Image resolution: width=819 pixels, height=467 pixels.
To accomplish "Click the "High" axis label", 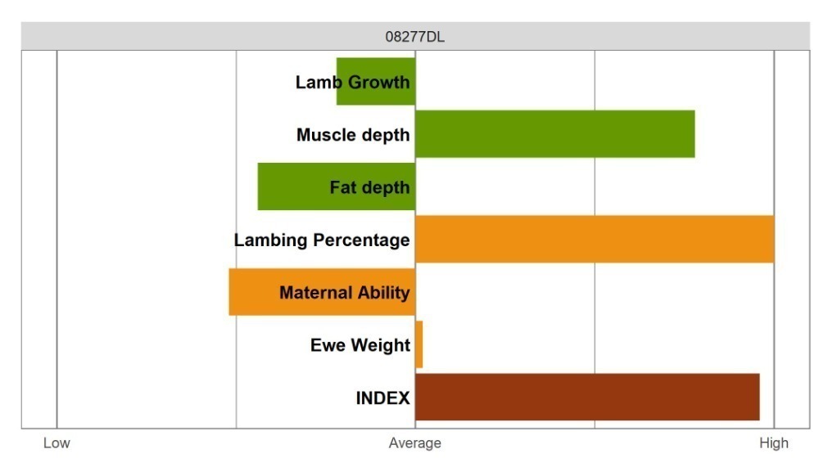I will click(x=773, y=443).
